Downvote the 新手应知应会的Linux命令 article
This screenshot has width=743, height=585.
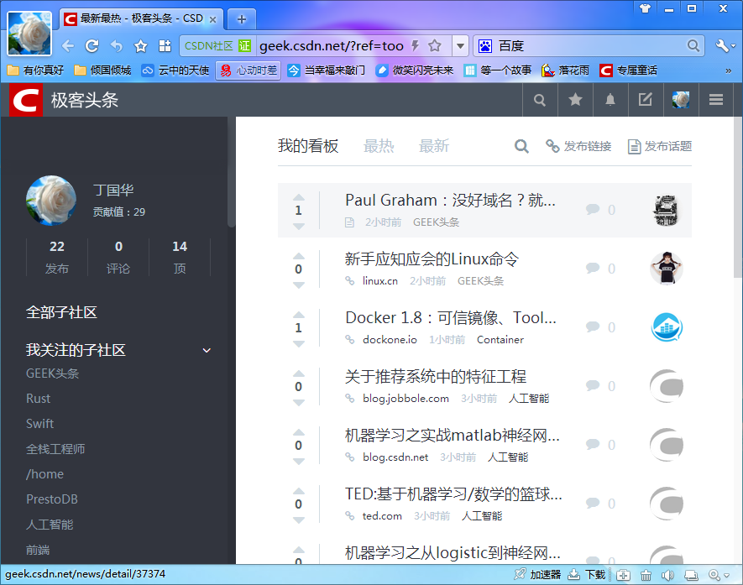(x=299, y=285)
